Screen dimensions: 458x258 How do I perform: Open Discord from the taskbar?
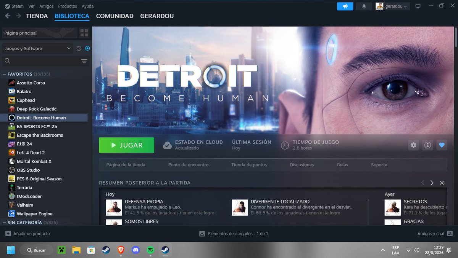[135, 250]
